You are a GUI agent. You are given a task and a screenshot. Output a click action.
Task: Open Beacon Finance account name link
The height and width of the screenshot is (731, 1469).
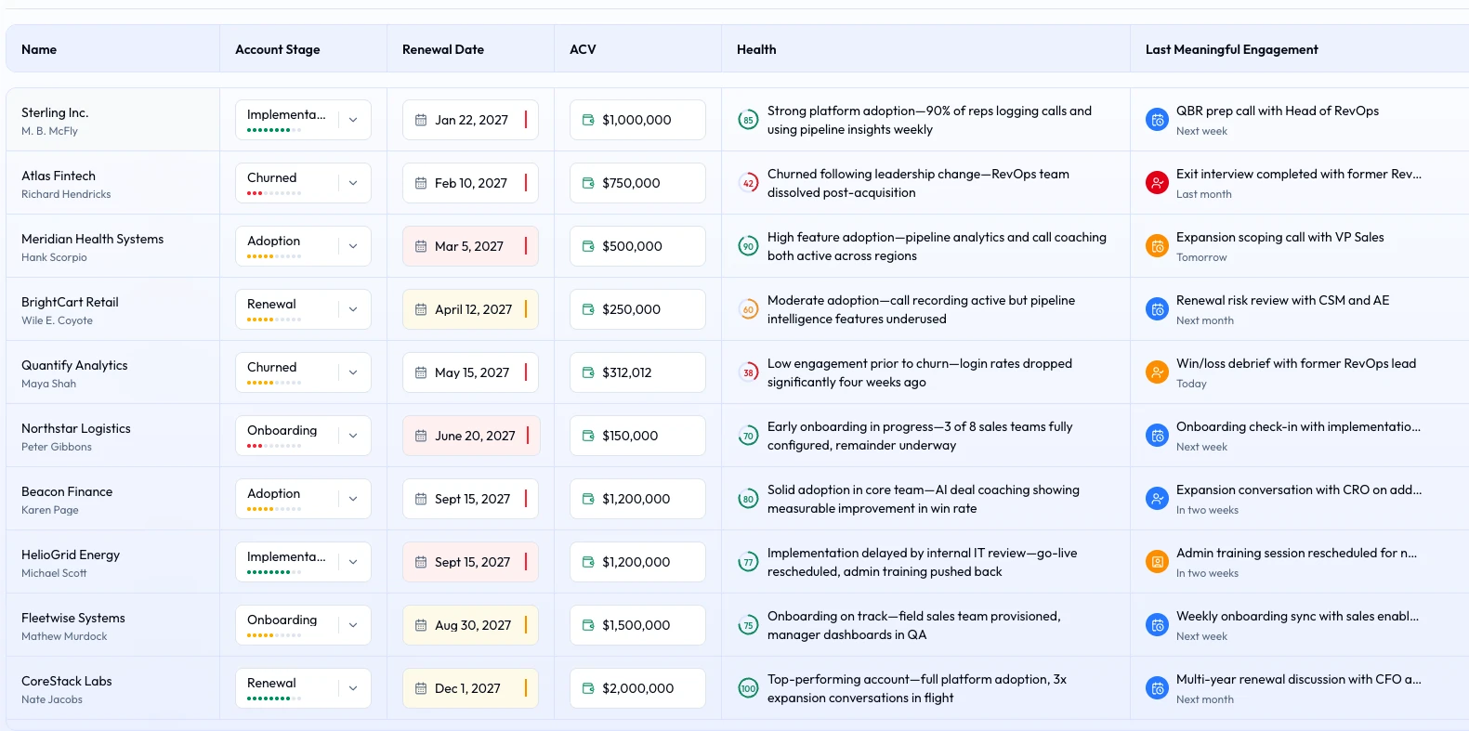[x=67, y=491]
